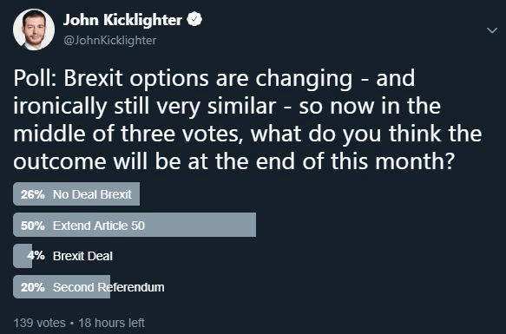Open the John Kicklighter display name link
Image resolution: width=506 pixels, height=334 pixels.
point(122,20)
